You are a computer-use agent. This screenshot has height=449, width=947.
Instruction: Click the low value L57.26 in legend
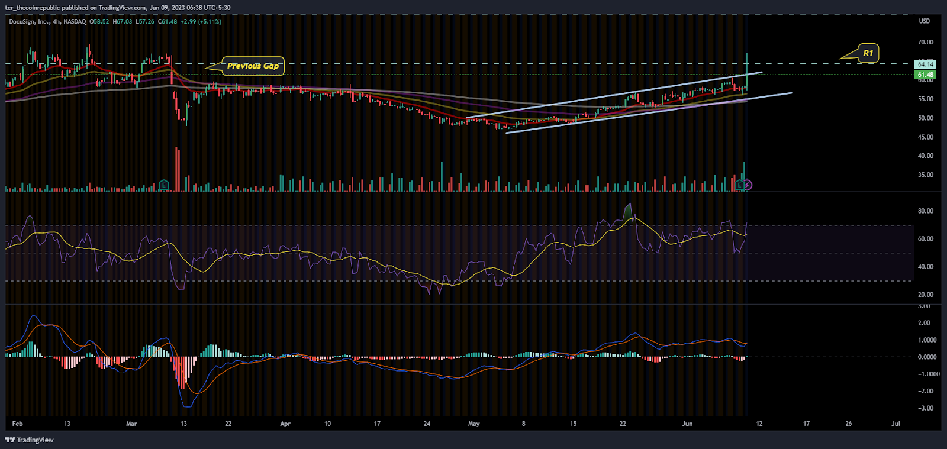tap(145, 21)
